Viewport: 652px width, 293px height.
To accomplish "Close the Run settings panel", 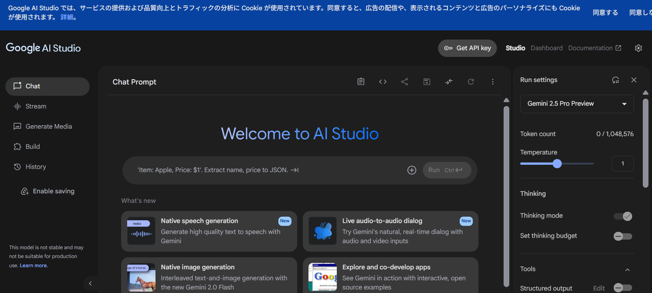I will pyautogui.click(x=634, y=80).
